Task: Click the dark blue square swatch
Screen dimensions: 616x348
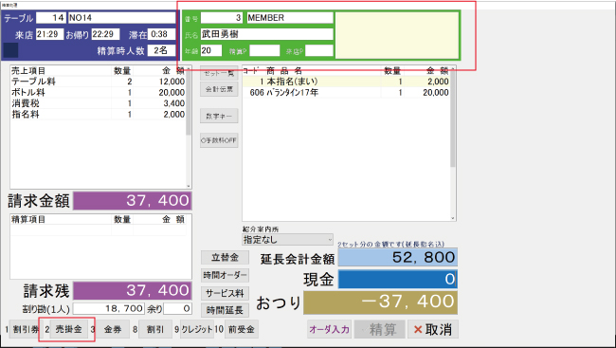Action: [x=10, y=50]
